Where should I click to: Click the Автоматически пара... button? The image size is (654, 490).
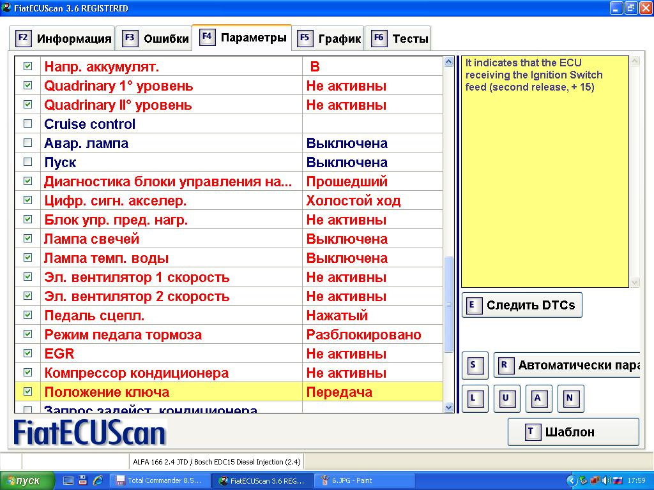click(567, 365)
